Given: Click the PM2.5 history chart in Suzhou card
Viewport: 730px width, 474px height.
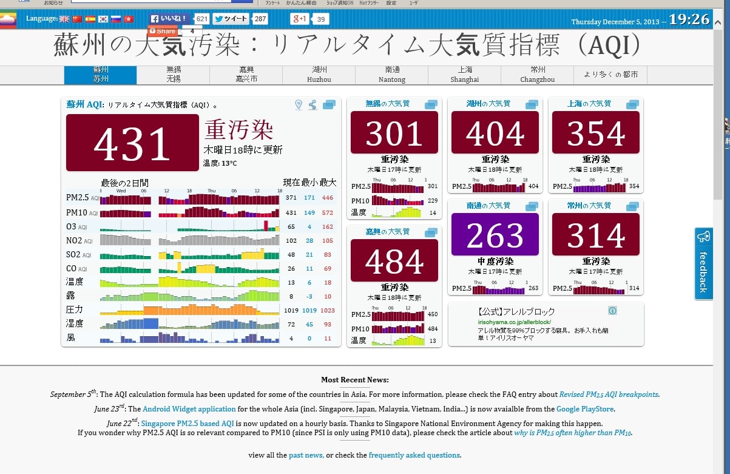Looking at the screenshot, I should click(x=191, y=199).
